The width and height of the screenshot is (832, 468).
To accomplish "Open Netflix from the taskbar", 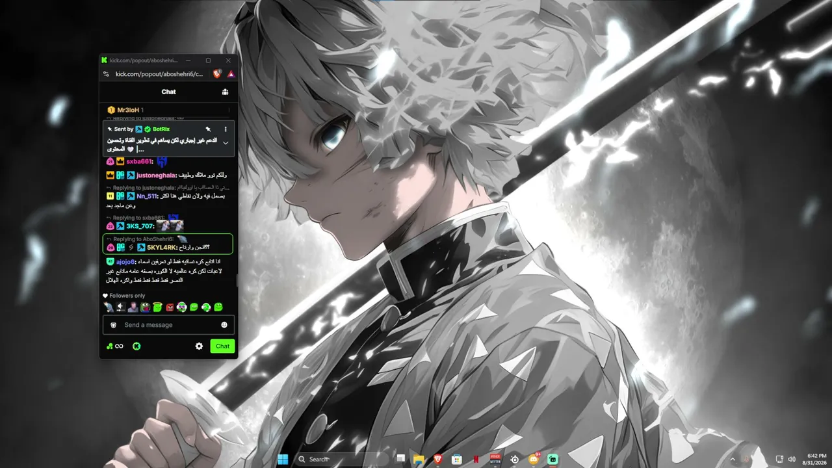I will pyautogui.click(x=476, y=460).
